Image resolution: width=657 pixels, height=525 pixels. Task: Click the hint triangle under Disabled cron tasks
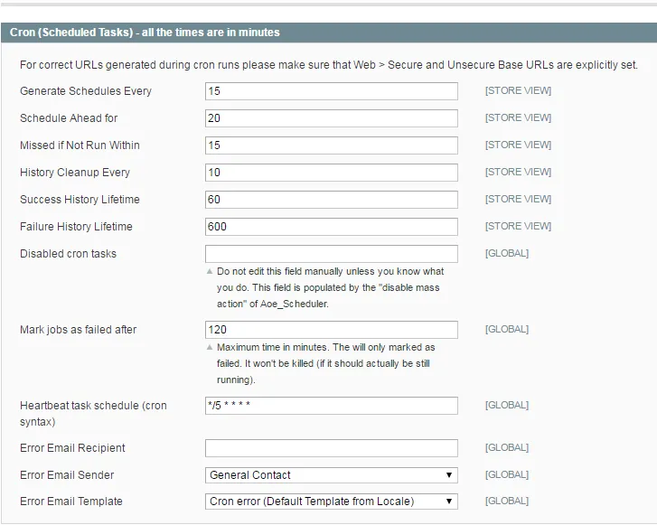point(211,271)
